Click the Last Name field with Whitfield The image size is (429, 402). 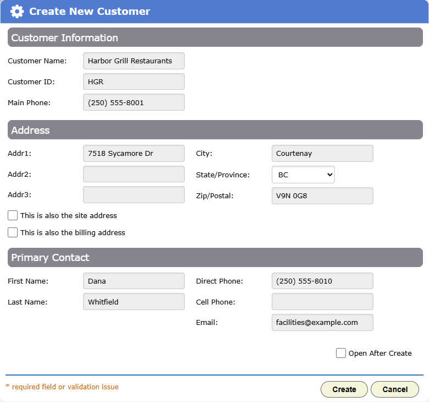click(134, 302)
